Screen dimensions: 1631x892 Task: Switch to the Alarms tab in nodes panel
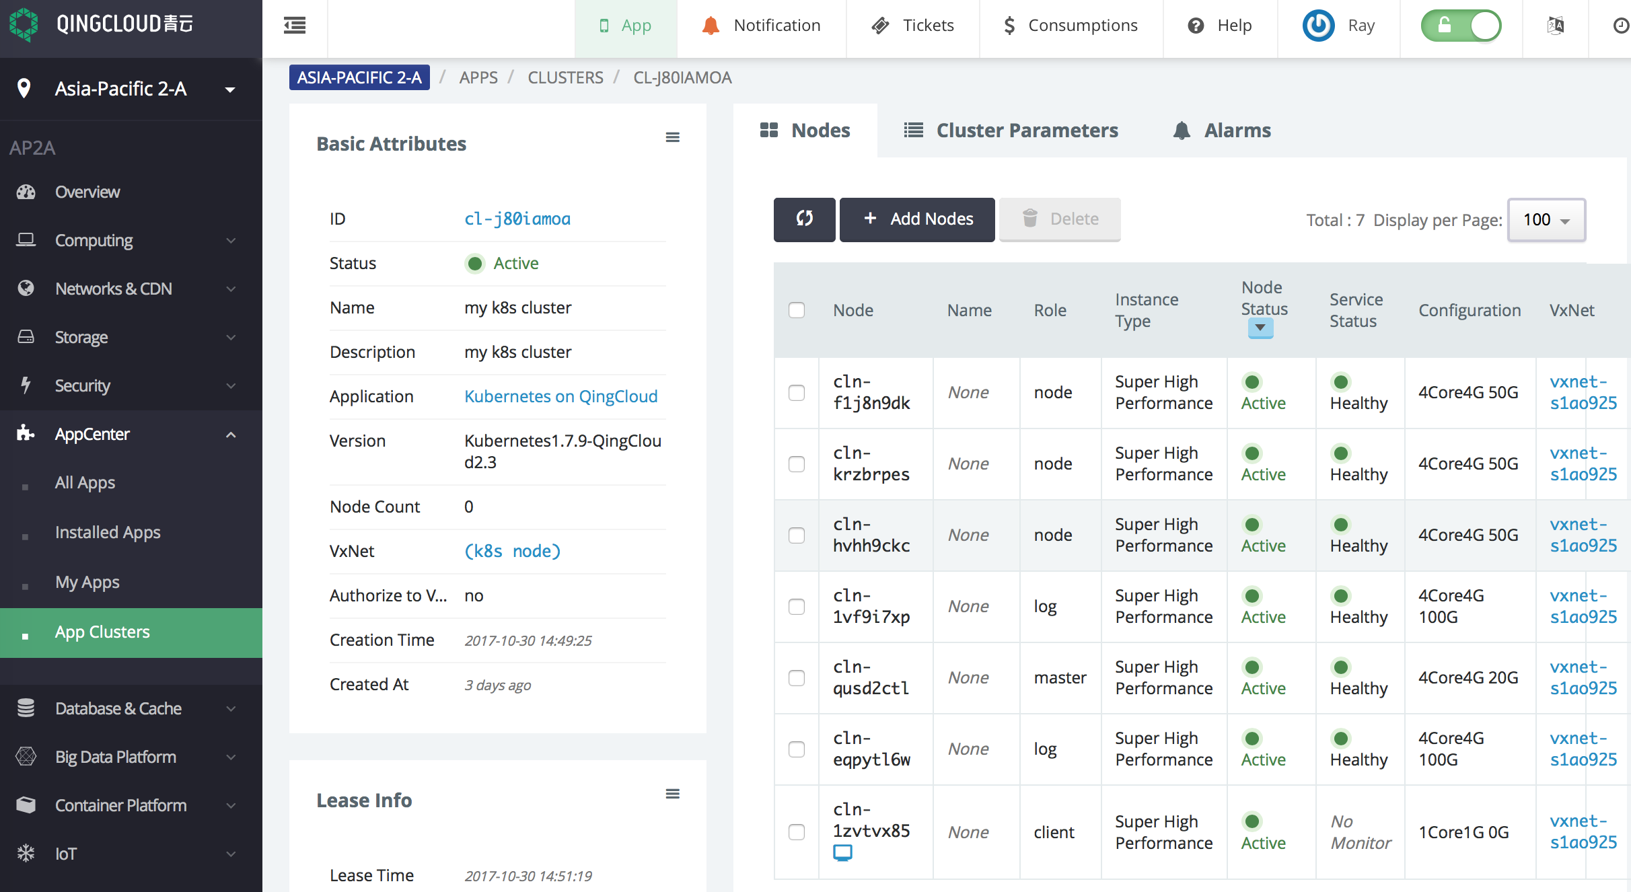[x=1223, y=131]
